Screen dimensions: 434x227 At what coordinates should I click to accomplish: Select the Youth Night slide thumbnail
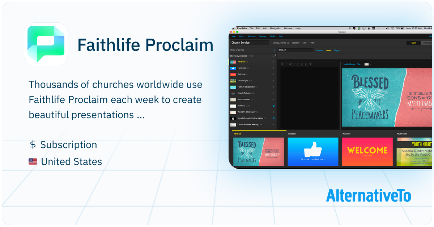point(414,151)
